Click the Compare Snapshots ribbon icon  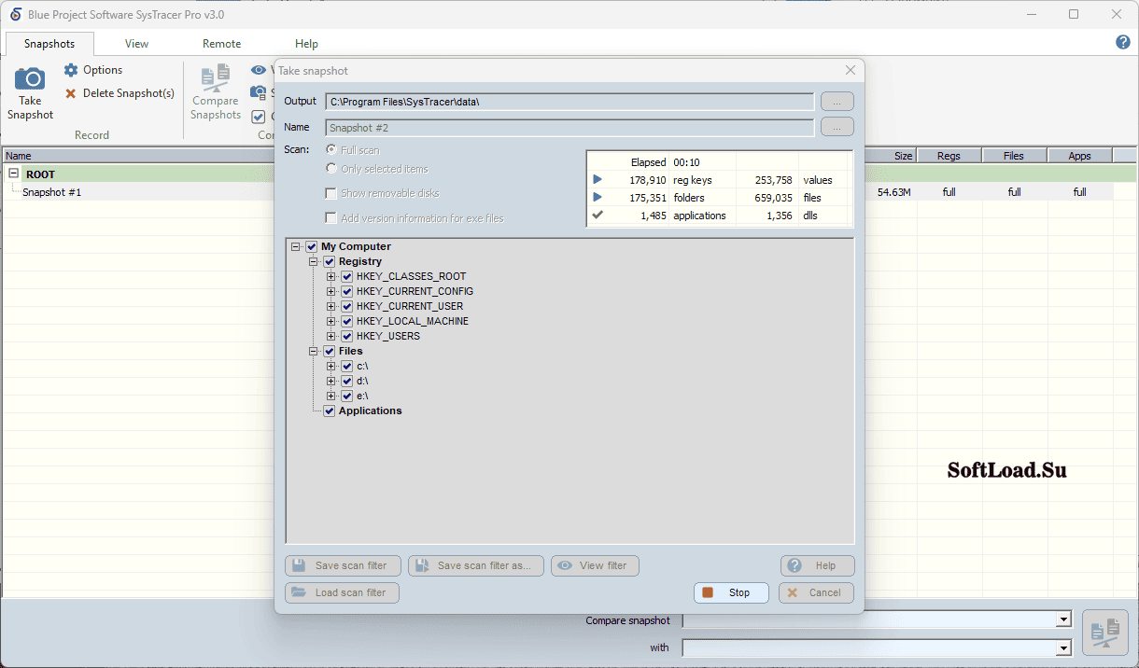tap(216, 78)
